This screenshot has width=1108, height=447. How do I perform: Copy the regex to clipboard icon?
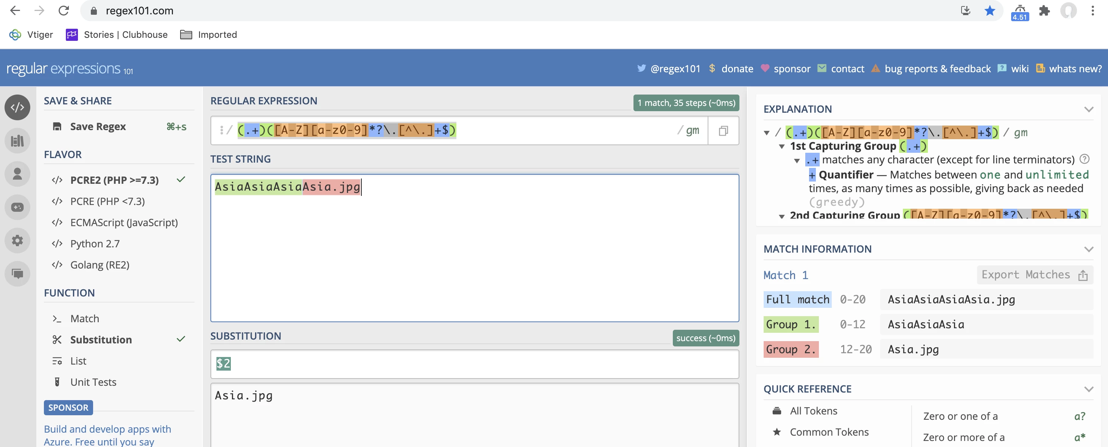723,131
